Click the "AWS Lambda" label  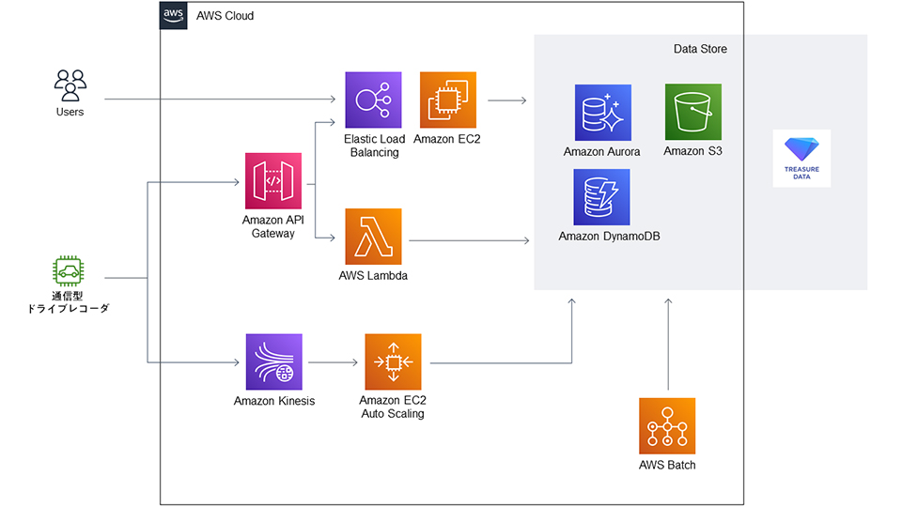[373, 276]
